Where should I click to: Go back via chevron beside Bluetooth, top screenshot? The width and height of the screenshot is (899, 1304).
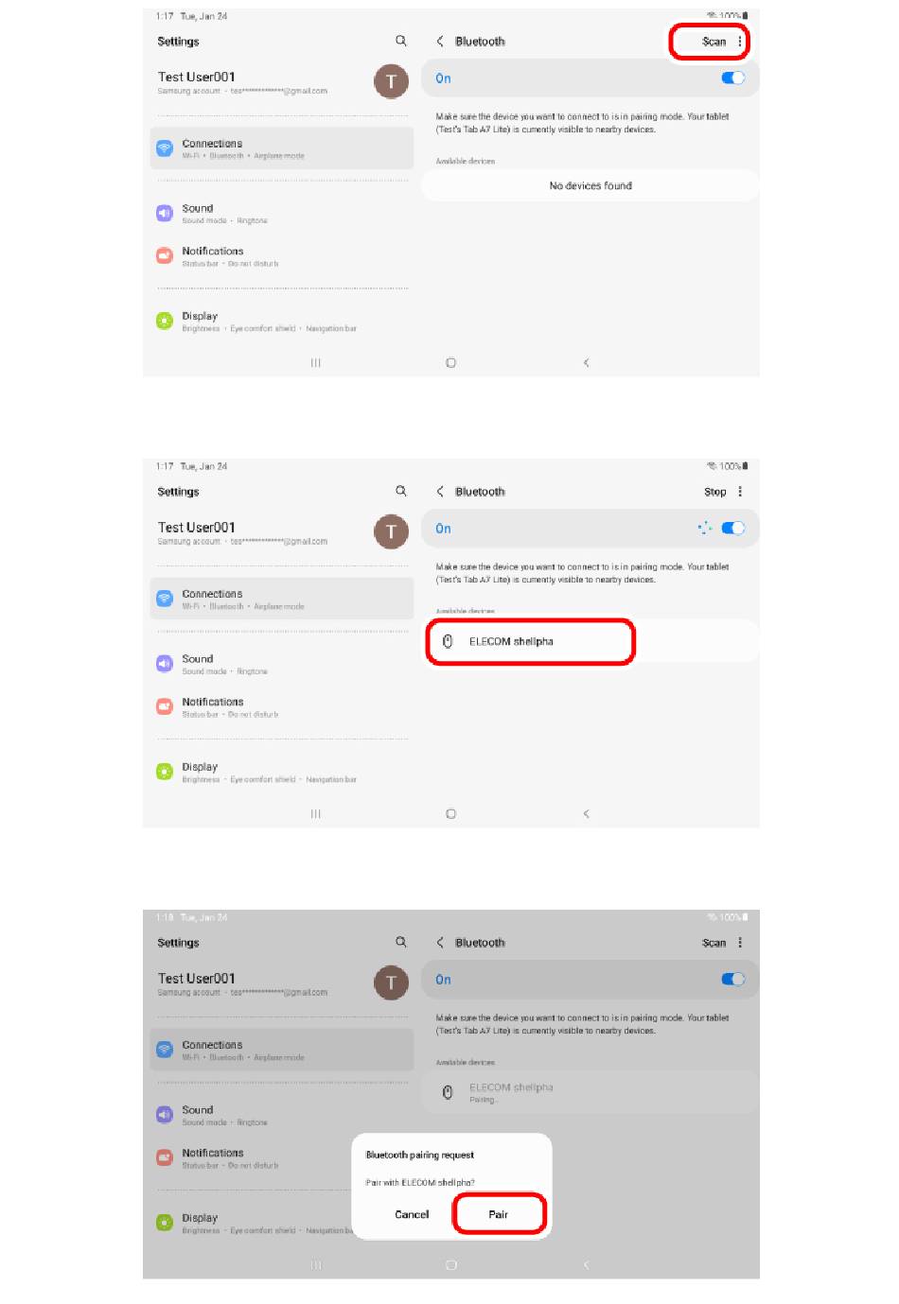(440, 42)
